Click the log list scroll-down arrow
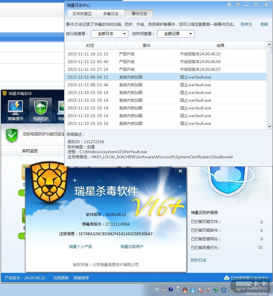273x296 pixels. click(x=269, y=126)
